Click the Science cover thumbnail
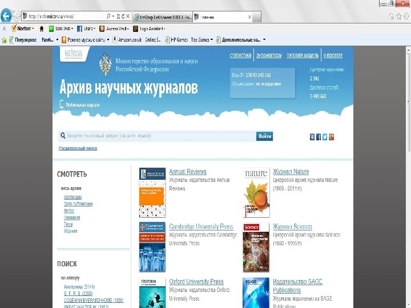Image resolution: width=411 pixels, height=308 pixels. click(x=256, y=248)
